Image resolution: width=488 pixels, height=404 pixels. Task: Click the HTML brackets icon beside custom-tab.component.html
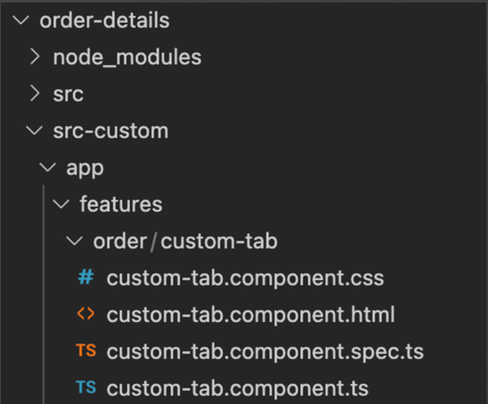point(86,314)
